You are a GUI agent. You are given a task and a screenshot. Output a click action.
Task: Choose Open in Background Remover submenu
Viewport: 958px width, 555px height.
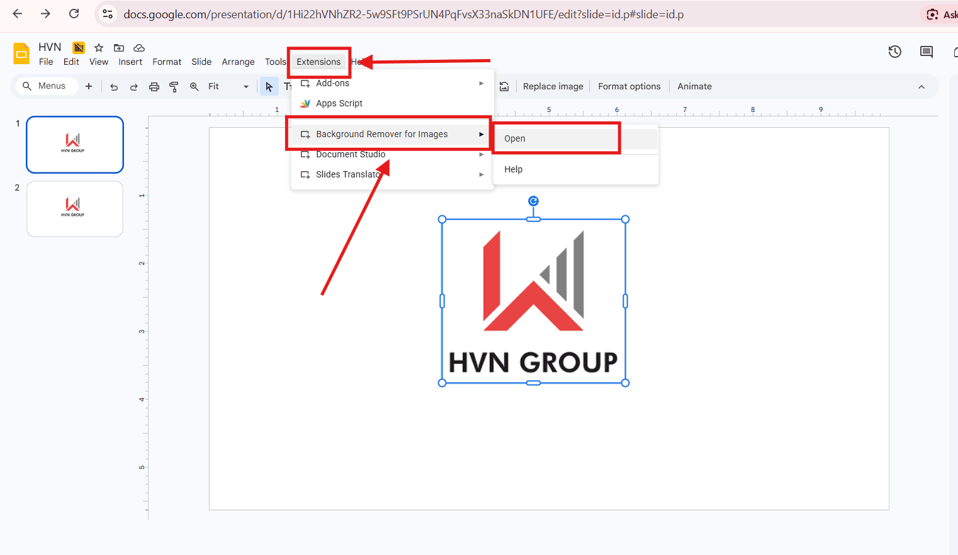coord(514,138)
